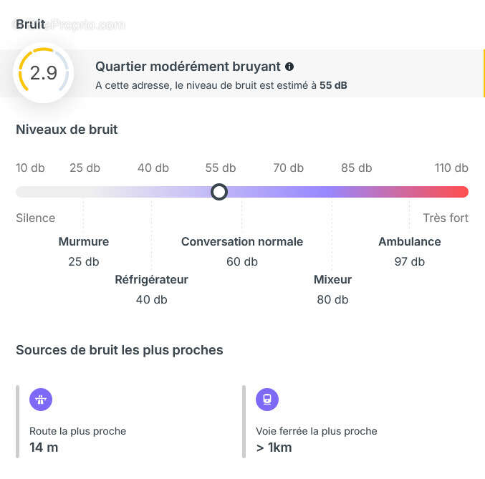The height and width of the screenshot is (479, 485).
Task: Click the purple train icon
Action: (x=267, y=400)
